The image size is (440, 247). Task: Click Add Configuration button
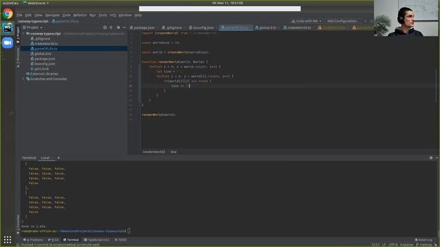pyautogui.click(x=342, y=21)
